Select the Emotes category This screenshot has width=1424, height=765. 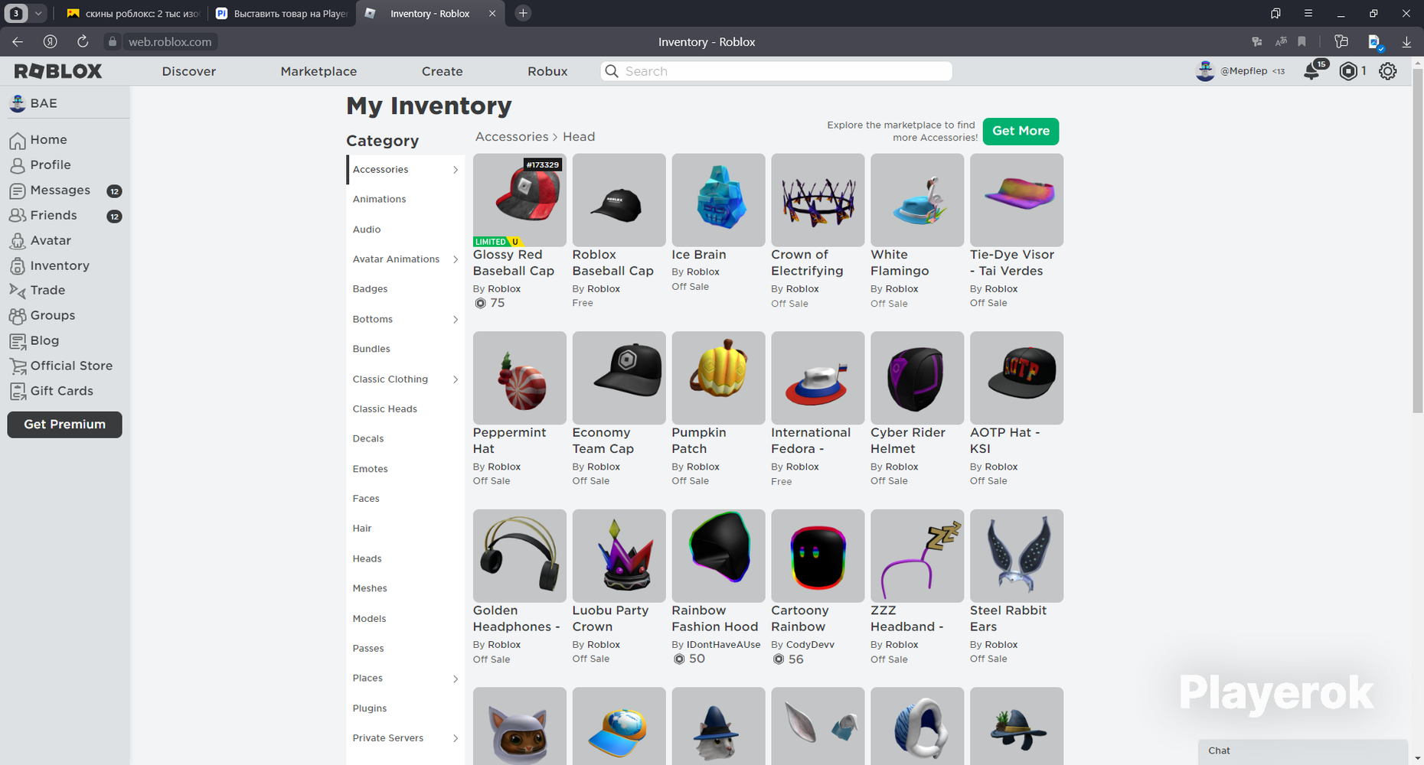pos(371,469)
